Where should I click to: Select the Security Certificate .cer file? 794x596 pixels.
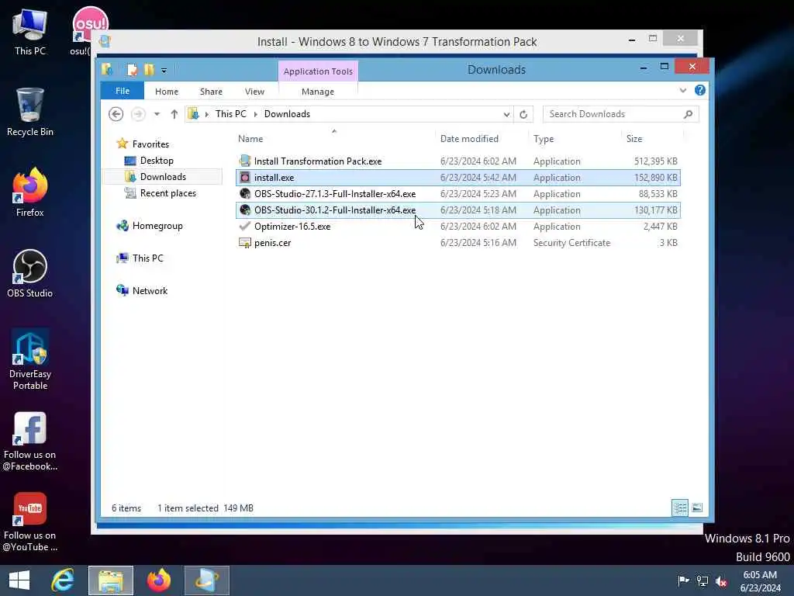[x=457, y=243]
